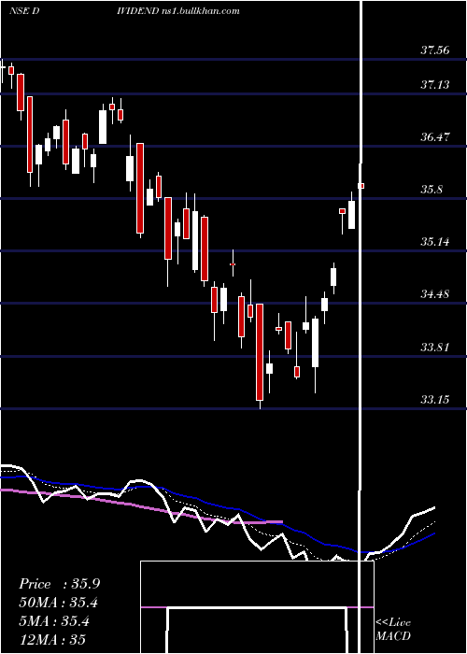Click the 37.56 price level label

point(435,50)
